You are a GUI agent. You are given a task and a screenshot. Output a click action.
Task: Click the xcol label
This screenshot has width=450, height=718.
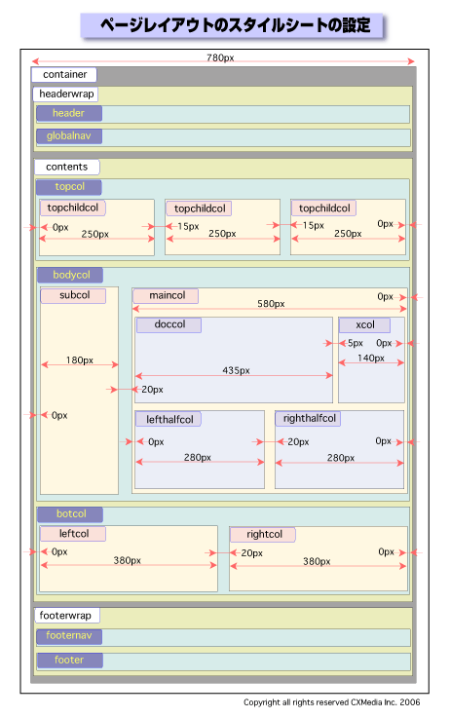pos(365,325)
